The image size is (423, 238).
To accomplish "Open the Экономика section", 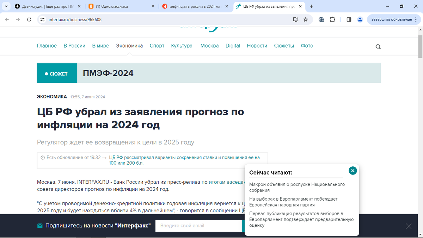I will [129, 46].
